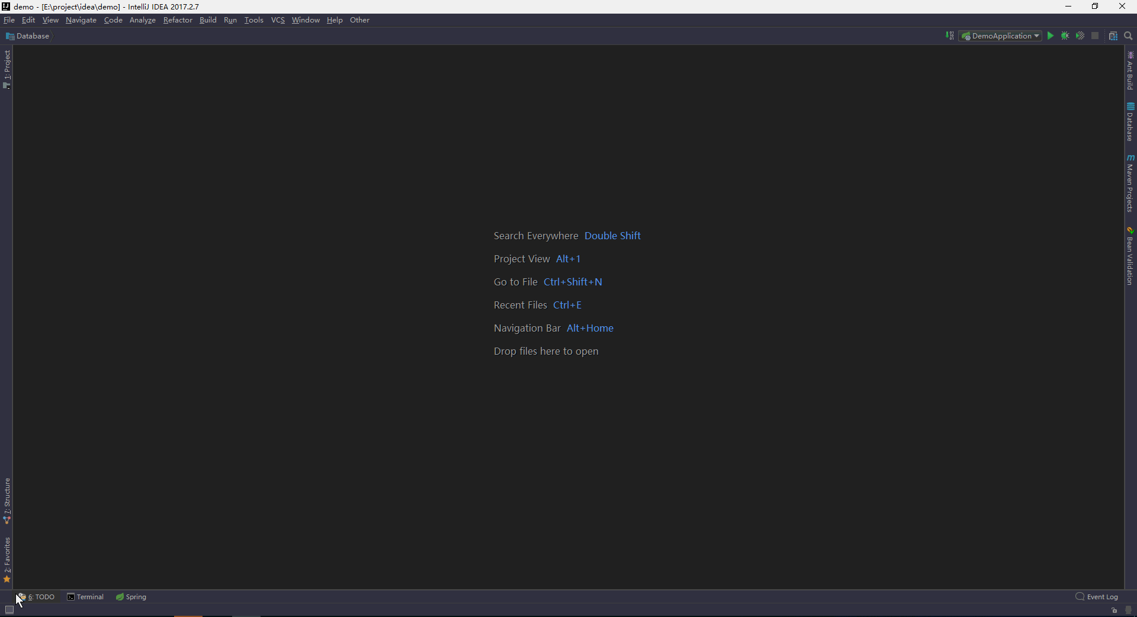
Task: Open the Project Structure dialog icon
Action: point(1113,36)
